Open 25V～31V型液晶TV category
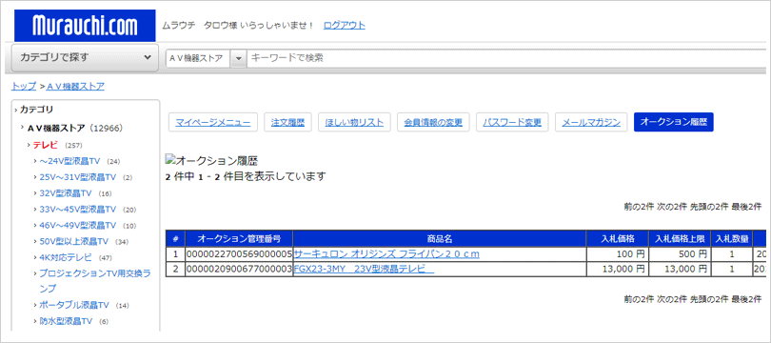Screen dimensions: 771x343 [x=78, y=176]
